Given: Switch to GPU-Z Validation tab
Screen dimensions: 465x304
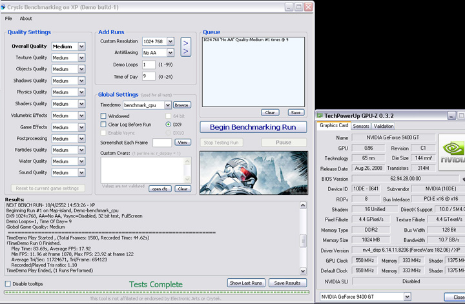Looking at the screenshot, I should click(384, 126).
